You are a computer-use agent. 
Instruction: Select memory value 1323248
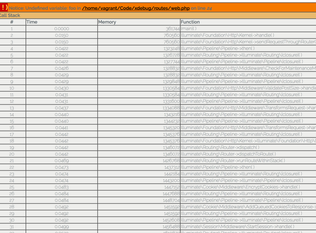point(172,48)
